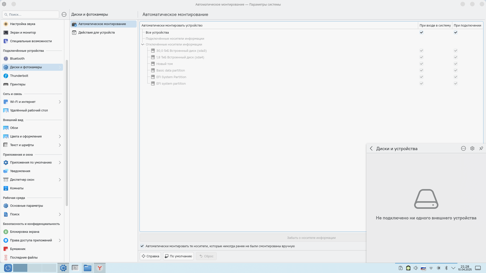Open hamburger menu next to search field
Screen dimensions: 486x273
click(x=64, y=14)
